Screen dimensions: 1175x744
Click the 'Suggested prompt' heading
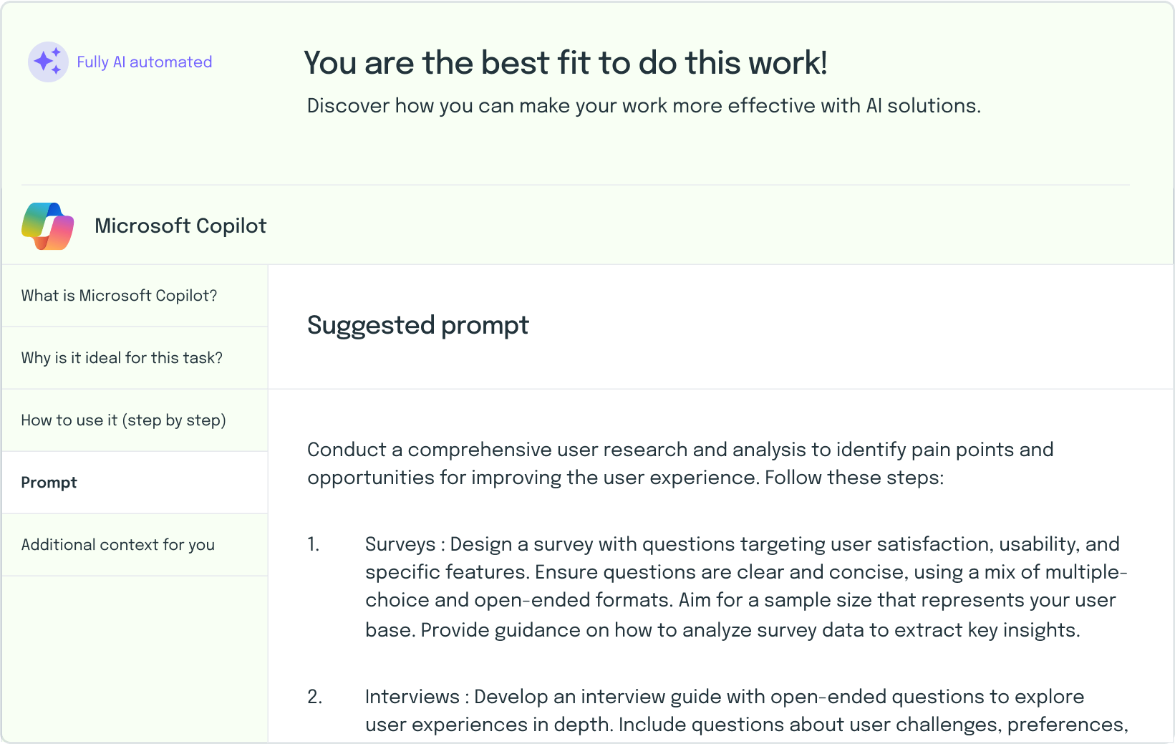(x=418, y=326)
